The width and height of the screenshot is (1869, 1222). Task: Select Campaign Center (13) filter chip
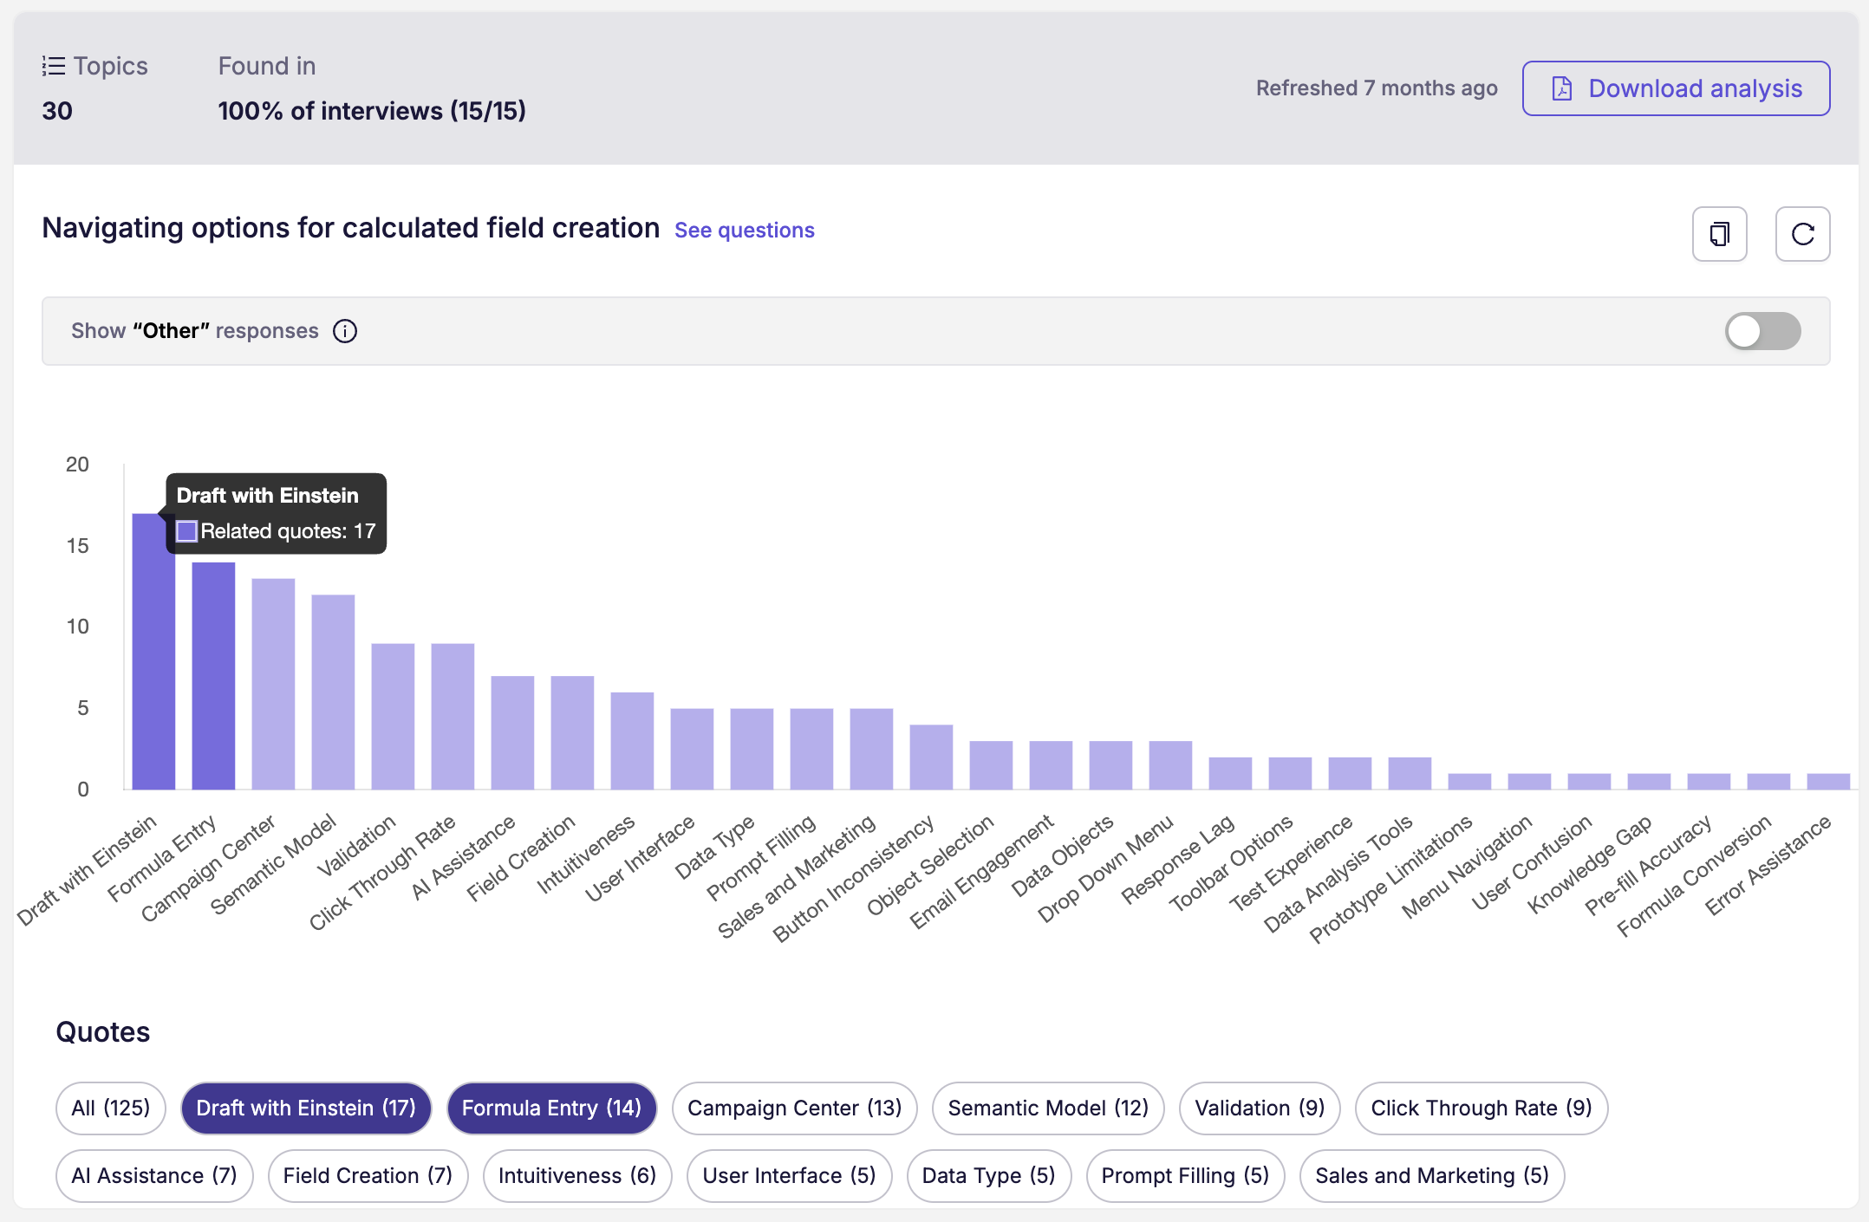794,1108
